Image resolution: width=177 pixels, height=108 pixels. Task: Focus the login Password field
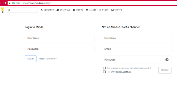pos(60,49)
